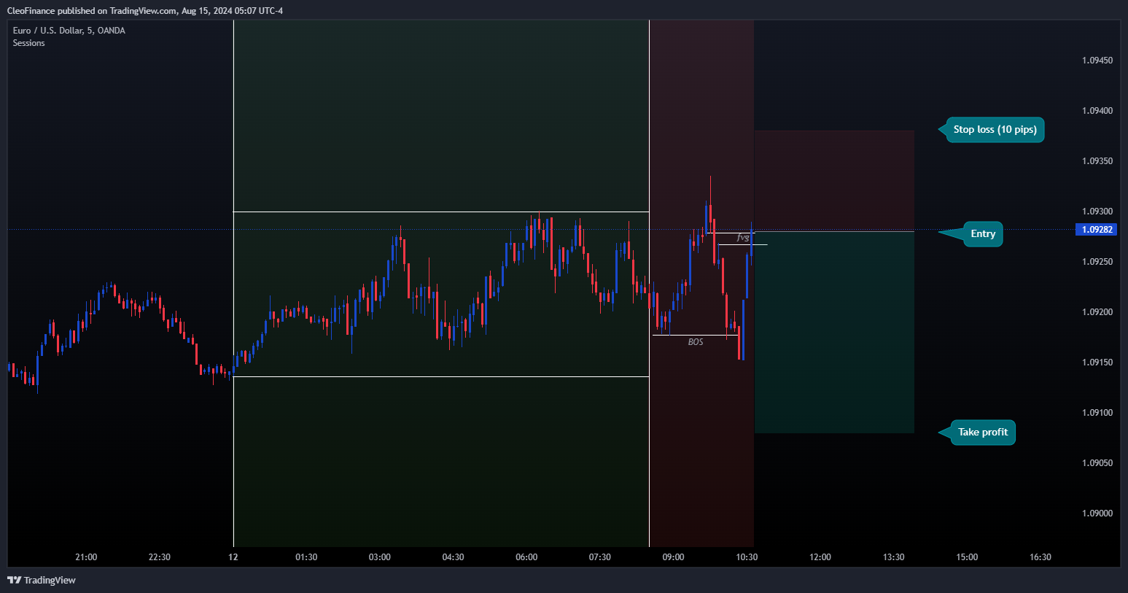1128x593 pixels.
Task: Click the 04:30 time axis label
Action: tap(453, 557)
